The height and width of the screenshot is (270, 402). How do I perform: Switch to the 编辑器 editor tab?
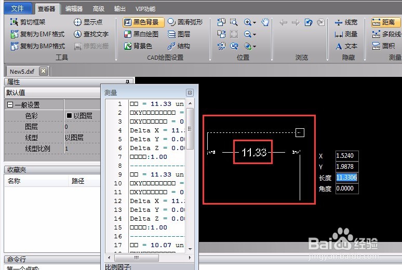pyautogui.click(x=74, y=9)
